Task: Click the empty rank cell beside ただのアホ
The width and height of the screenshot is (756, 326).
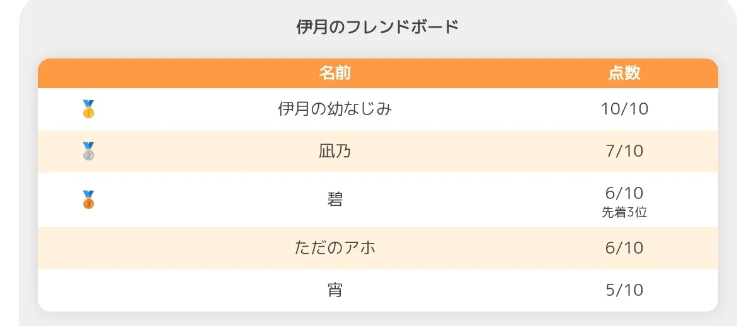Action: click(x=89, y=248)
